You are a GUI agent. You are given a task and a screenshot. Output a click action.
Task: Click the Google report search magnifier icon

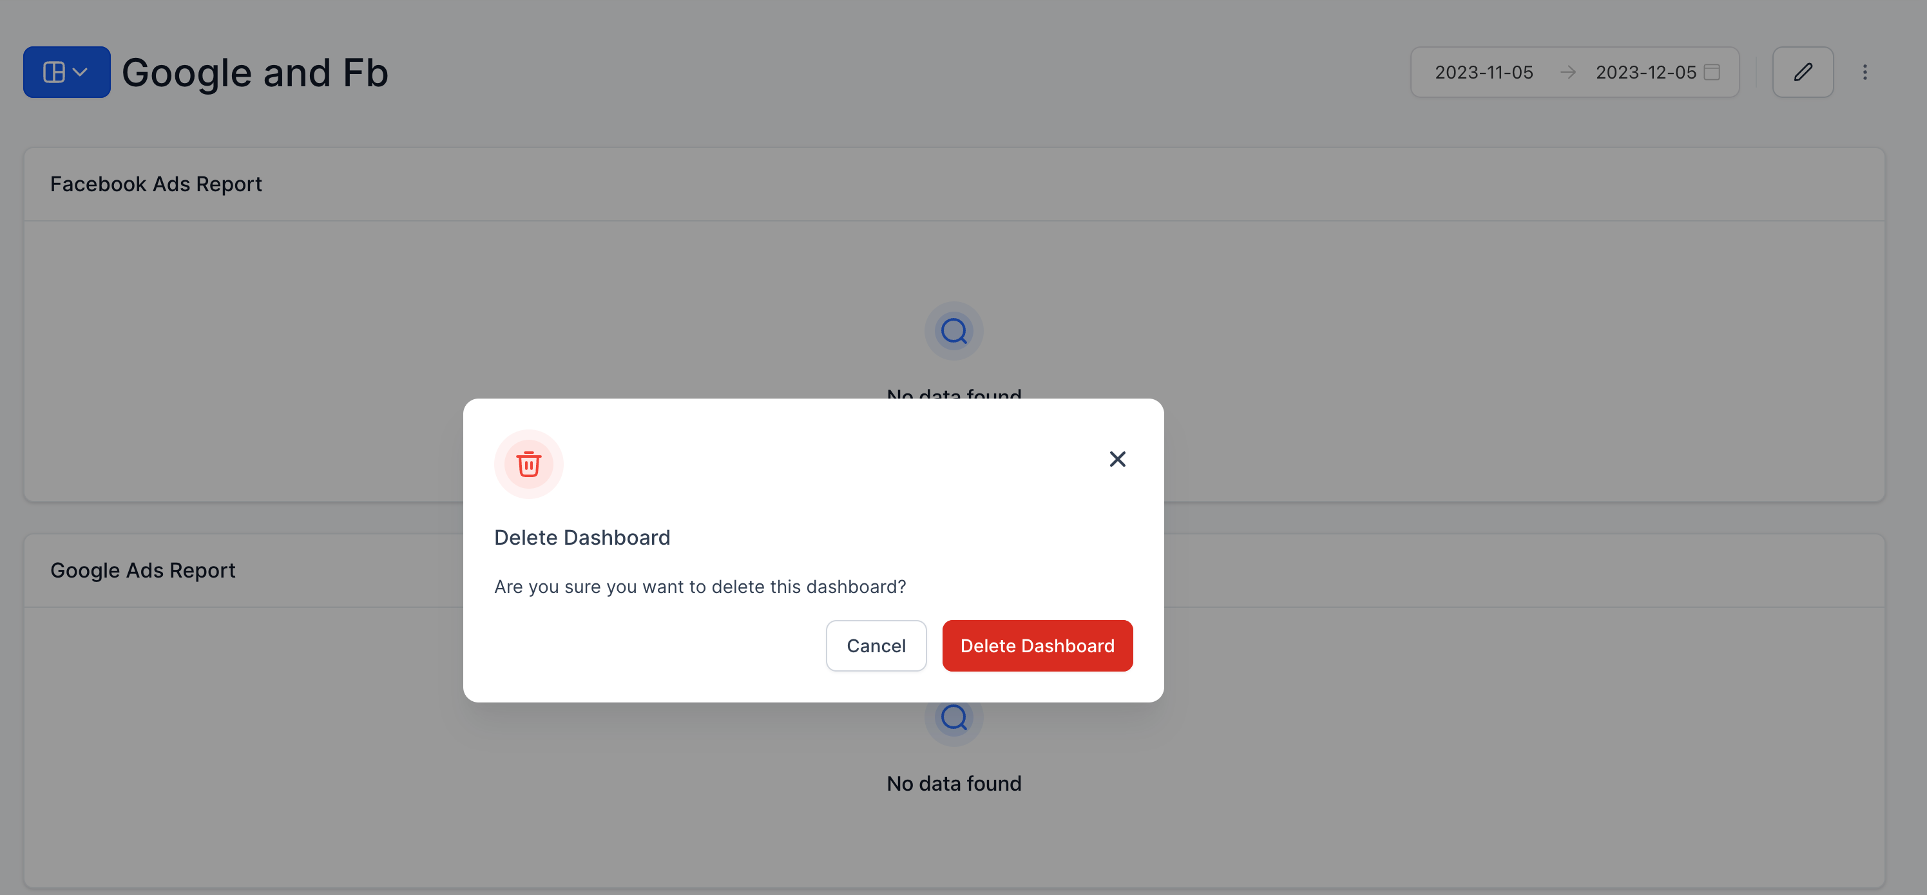(954, 718)
